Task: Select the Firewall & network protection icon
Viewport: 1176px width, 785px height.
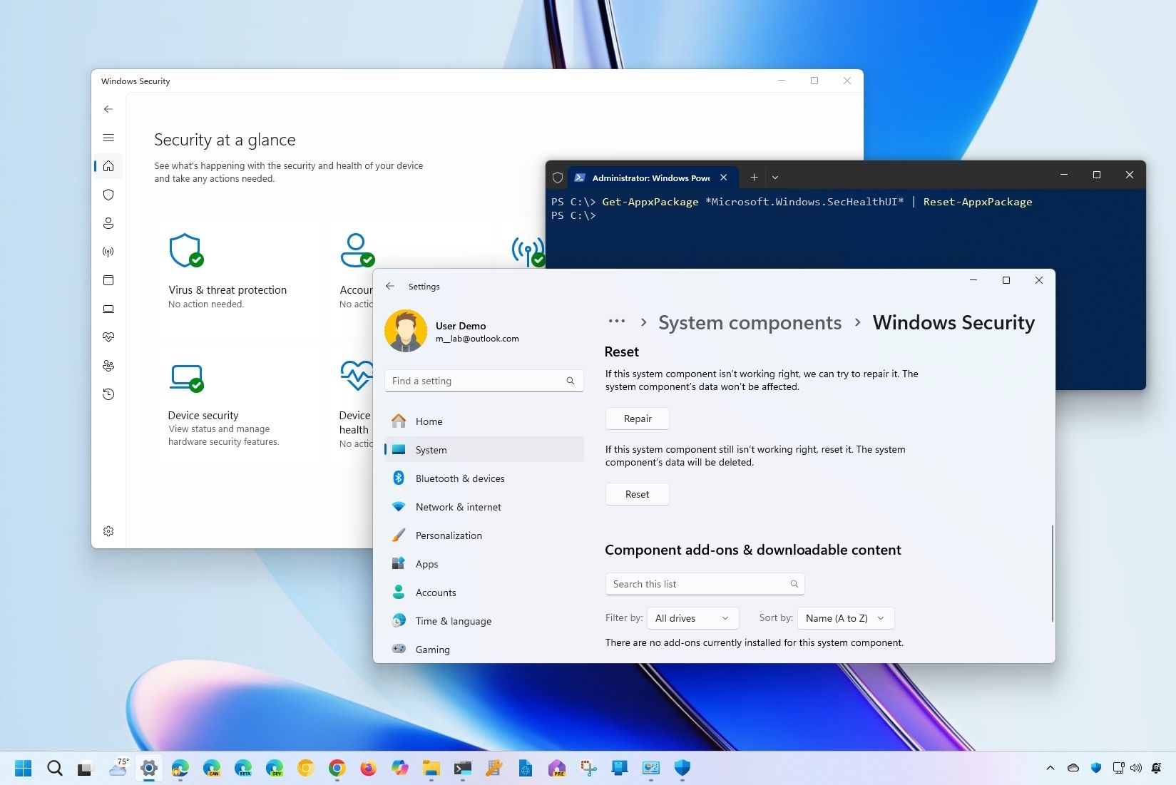Action: click(x=108, y=251)
